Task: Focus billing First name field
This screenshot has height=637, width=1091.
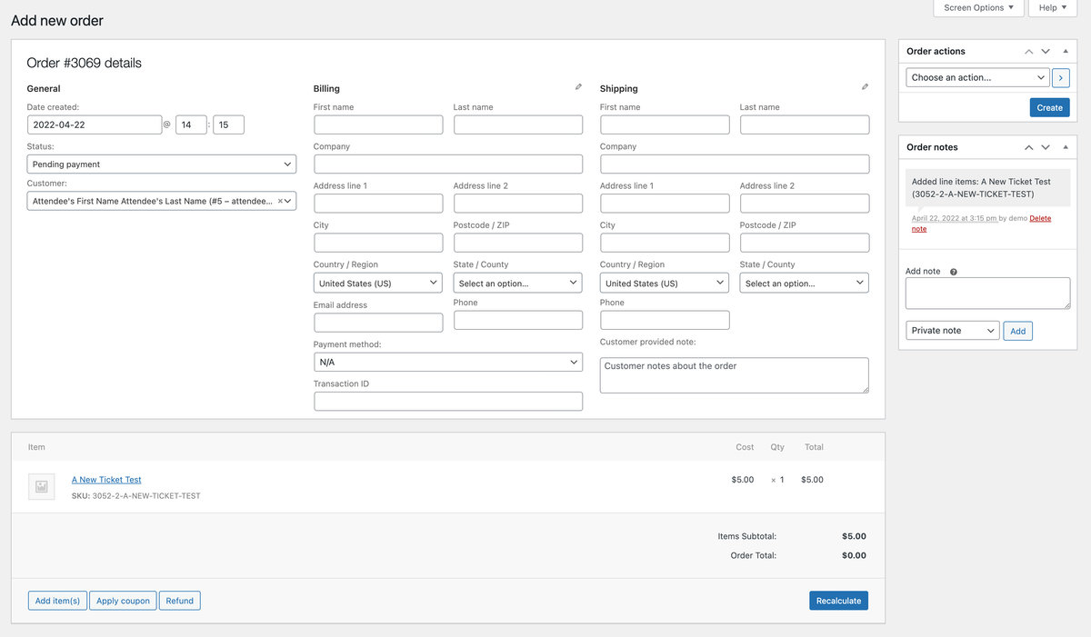Action: coord(378,124)
